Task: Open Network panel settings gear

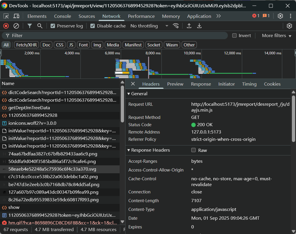Action: pyautogui.click(x=289, y=26)
